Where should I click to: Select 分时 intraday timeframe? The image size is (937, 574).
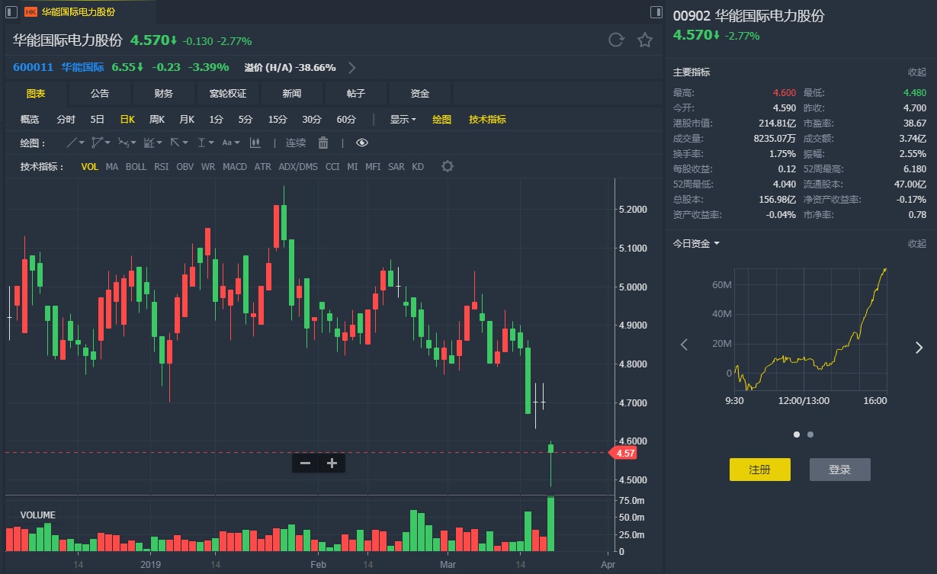(66, 120)
